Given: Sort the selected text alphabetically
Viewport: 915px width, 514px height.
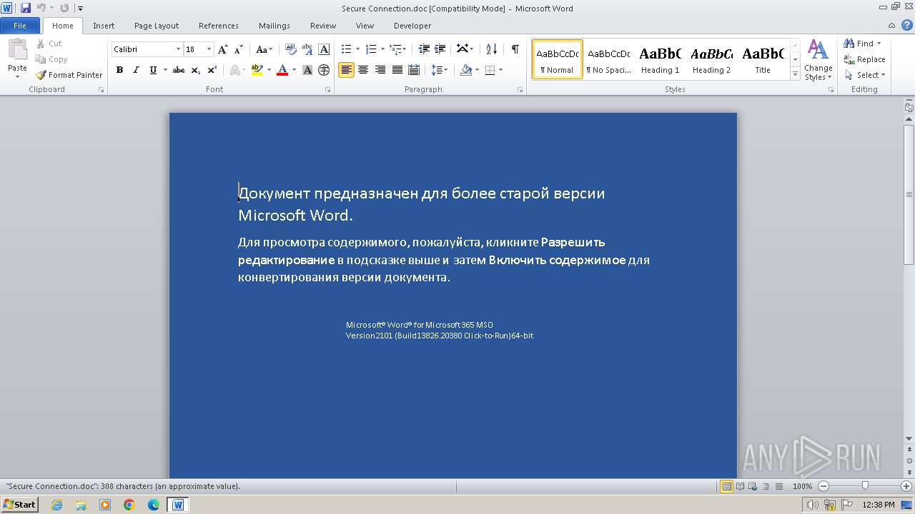Looking at the screenshot, I should pos(491,49).
